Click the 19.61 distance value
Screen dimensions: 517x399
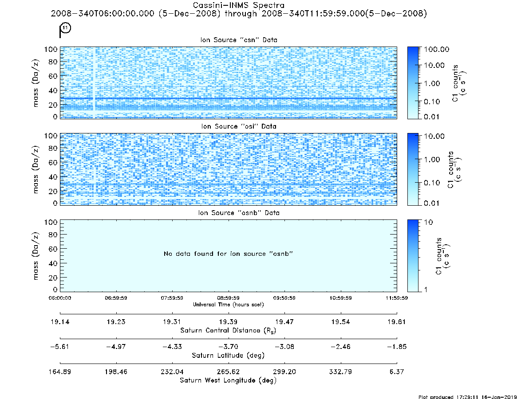(397, 322)
